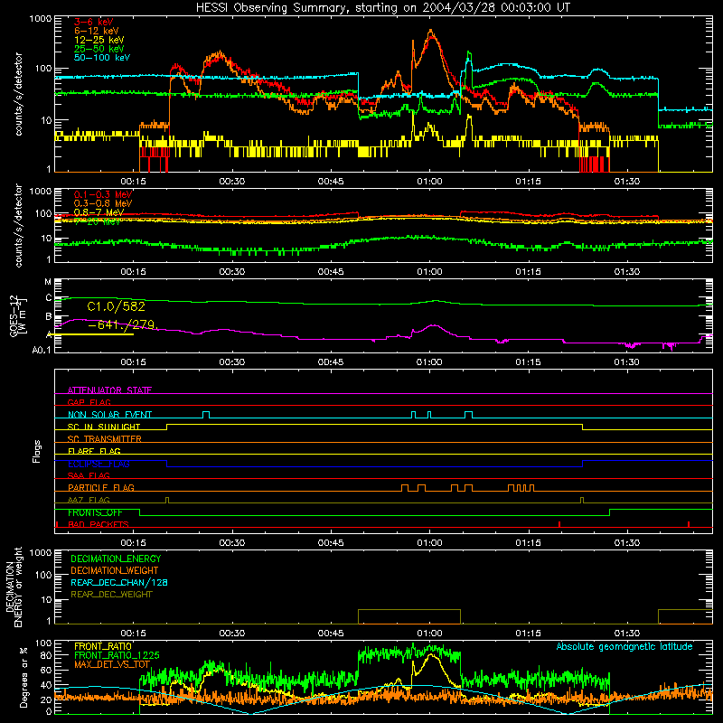
Task: Click the FLARE_FLAG label
Action: pos(94,451)
